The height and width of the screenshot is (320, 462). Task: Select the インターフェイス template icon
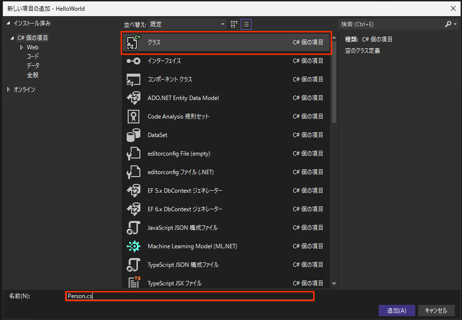pos(134,61)
